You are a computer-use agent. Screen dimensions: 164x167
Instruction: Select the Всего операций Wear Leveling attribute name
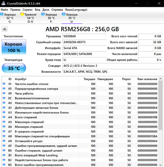[x=36, y=155]
